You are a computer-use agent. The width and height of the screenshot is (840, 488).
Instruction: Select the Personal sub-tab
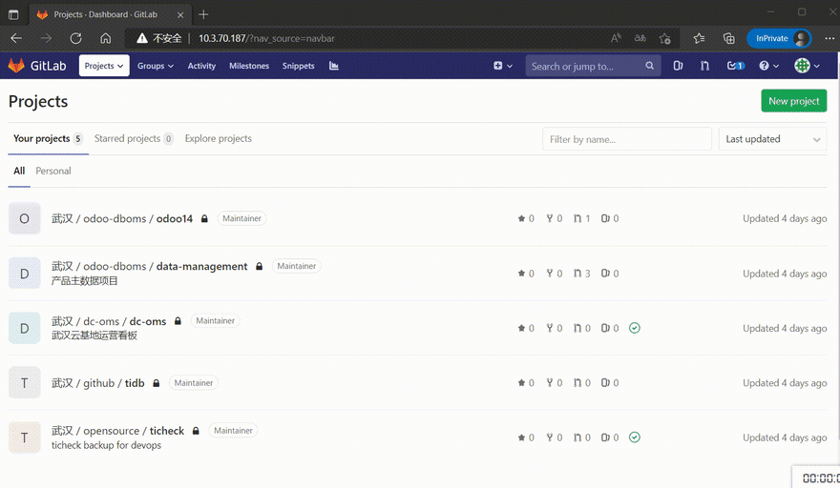(x=53, y=171)
